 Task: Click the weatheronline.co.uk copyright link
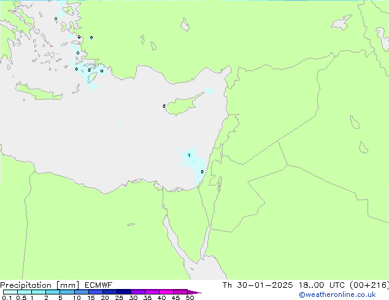(x=337, y=294)
